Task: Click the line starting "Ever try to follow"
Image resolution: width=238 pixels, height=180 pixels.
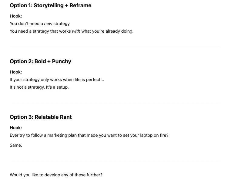Action: coord(89,135)
